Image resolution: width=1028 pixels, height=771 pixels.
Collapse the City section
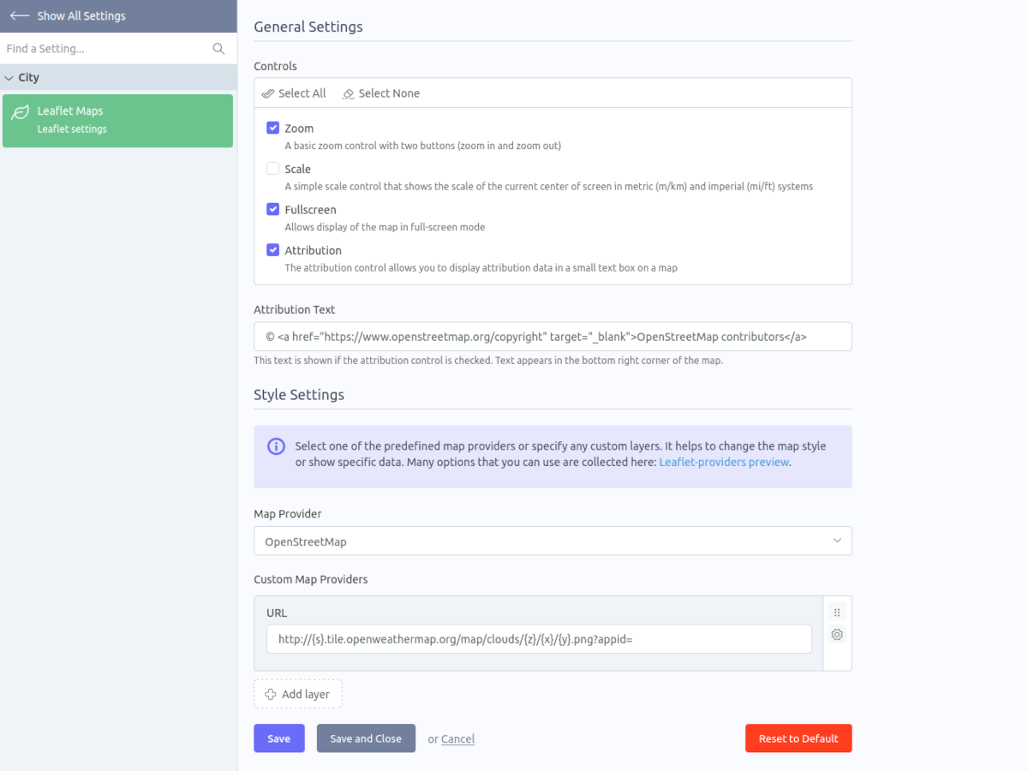pos(118,77)
